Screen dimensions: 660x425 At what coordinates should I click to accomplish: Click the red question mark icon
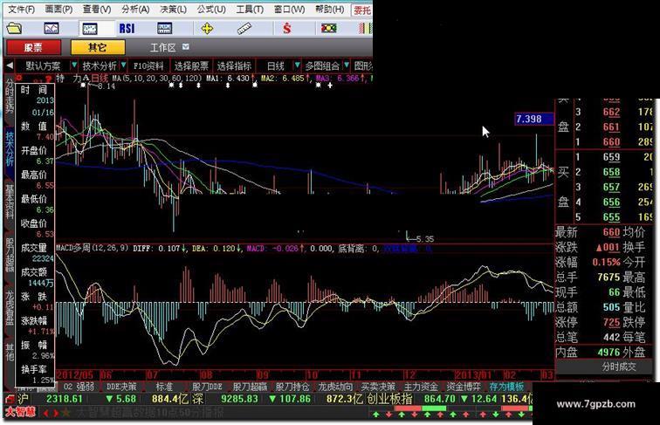49,79
